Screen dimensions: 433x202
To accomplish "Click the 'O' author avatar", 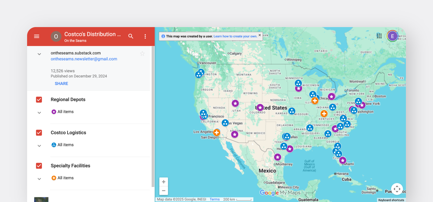I will (x=56, y=36).
